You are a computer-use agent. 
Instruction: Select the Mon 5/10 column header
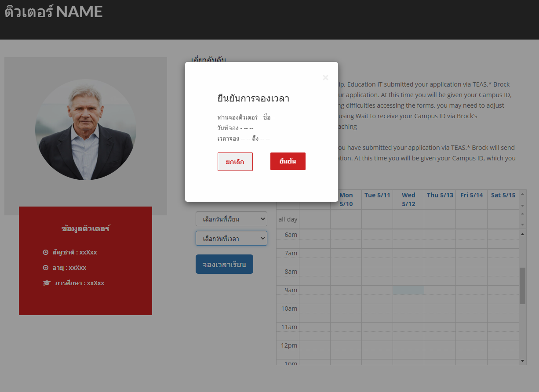point(346,200)
